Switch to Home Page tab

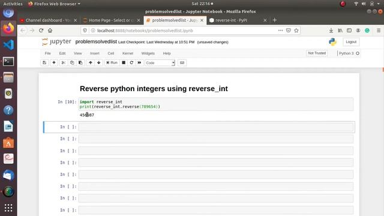[112, 20]
